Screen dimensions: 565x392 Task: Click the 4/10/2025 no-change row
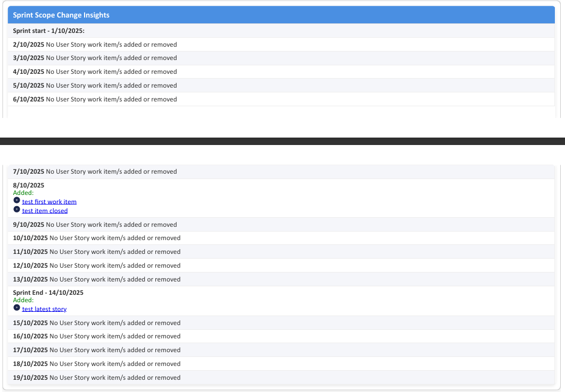coord(95,72)
